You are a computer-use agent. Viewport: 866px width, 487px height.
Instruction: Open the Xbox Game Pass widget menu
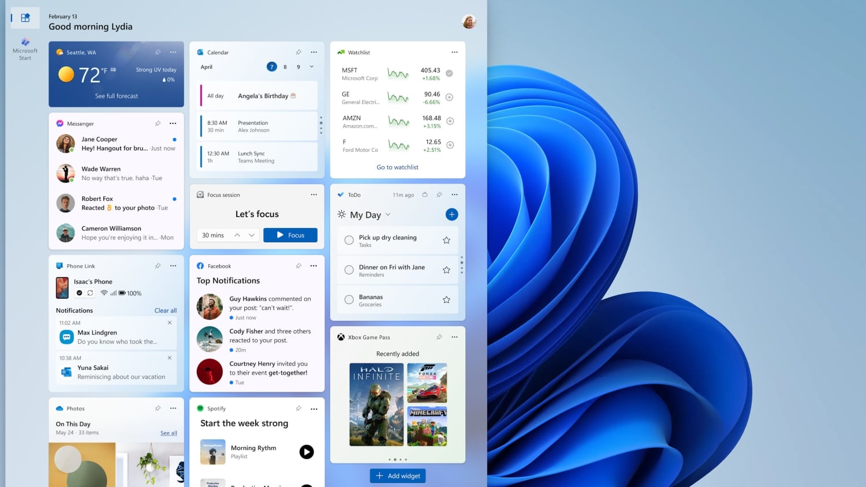454,337
